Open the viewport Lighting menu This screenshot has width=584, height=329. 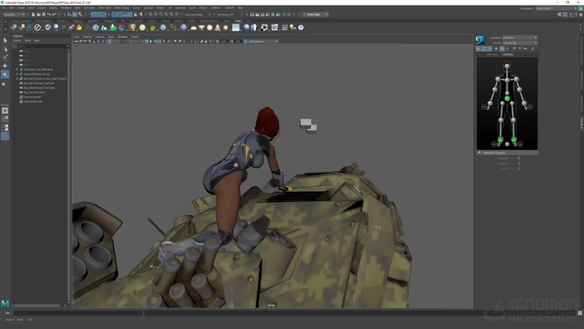pos(100,37)
